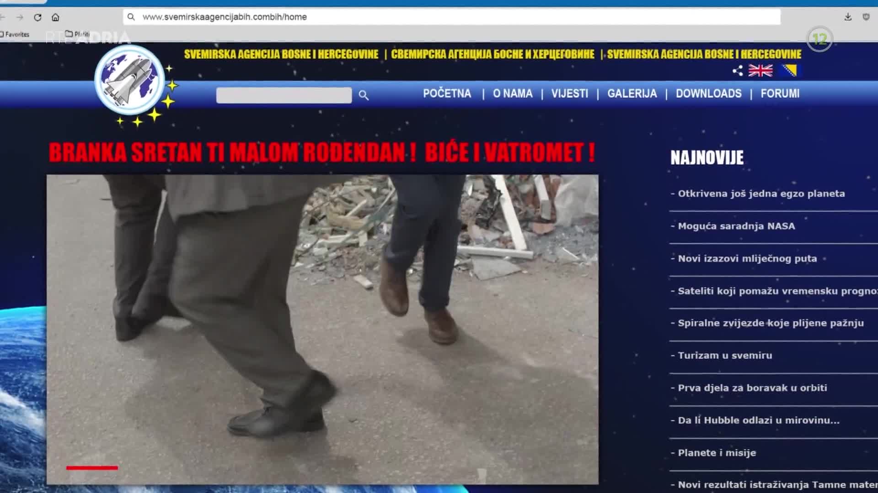Click the browser reload icon
The height and width of the screenshot is (493, 878).
pyautogui.click(x=38, y=17)
